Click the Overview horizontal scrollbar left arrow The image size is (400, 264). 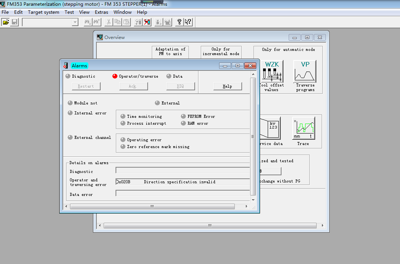click(100, 225)
